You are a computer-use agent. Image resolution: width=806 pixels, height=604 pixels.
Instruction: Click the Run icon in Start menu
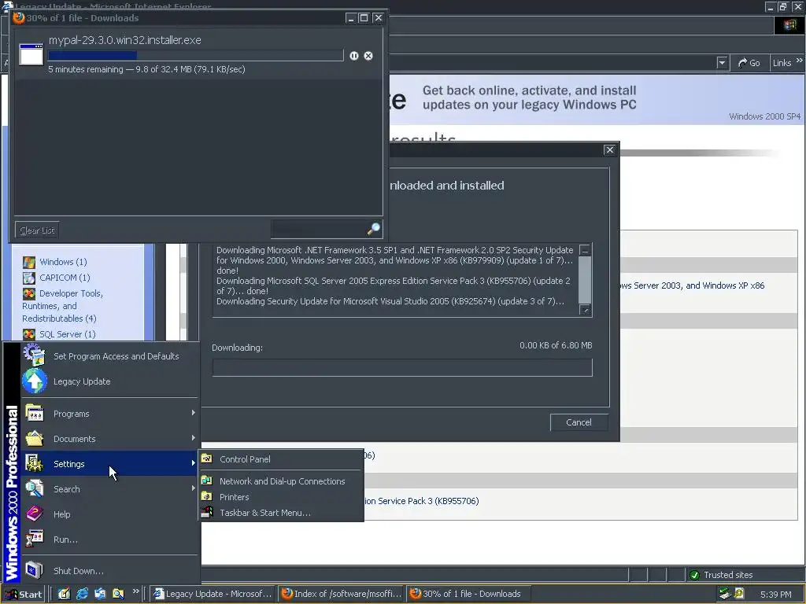pyautogui.click(x=35, y=539)
